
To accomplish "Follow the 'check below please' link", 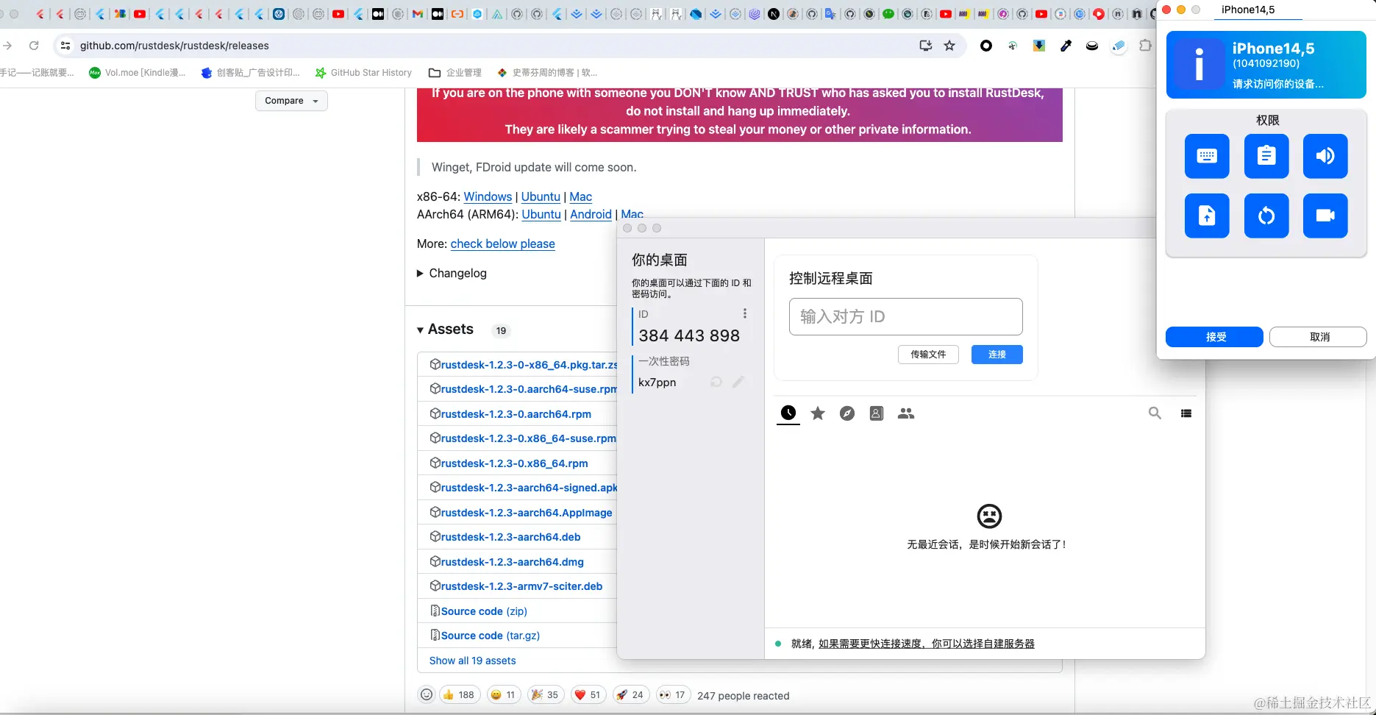I will pyautogui.click(x=502, y=243).
